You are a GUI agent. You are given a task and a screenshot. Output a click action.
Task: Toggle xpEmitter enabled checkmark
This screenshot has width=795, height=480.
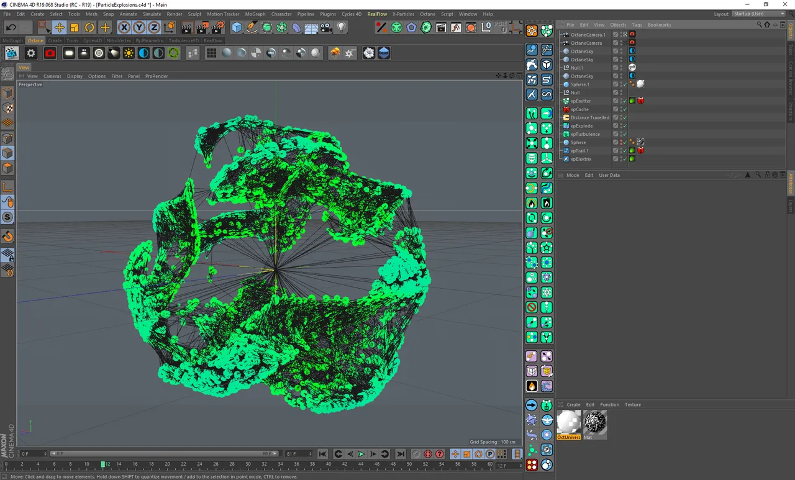625,101
